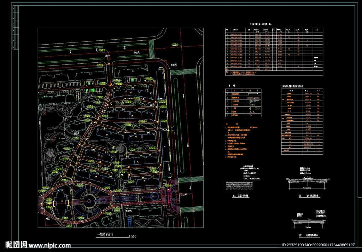Select the small round garden at plan center
Image resolution: width=362 pixels, height=252 pixels.
click(x=122, y=149)
